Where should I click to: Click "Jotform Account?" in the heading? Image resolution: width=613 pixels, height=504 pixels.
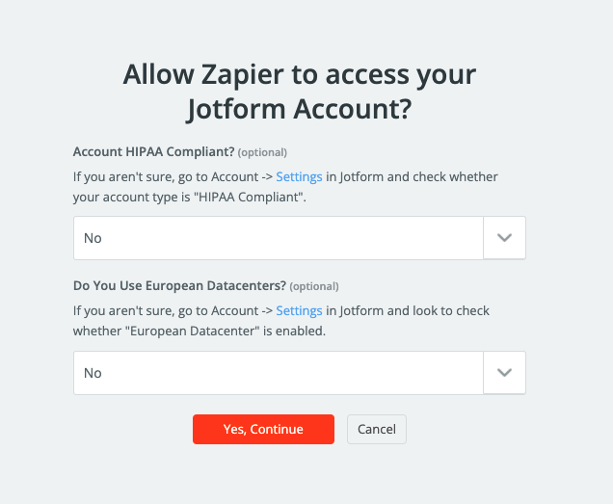pyautogui.click(x=300, y=109)
